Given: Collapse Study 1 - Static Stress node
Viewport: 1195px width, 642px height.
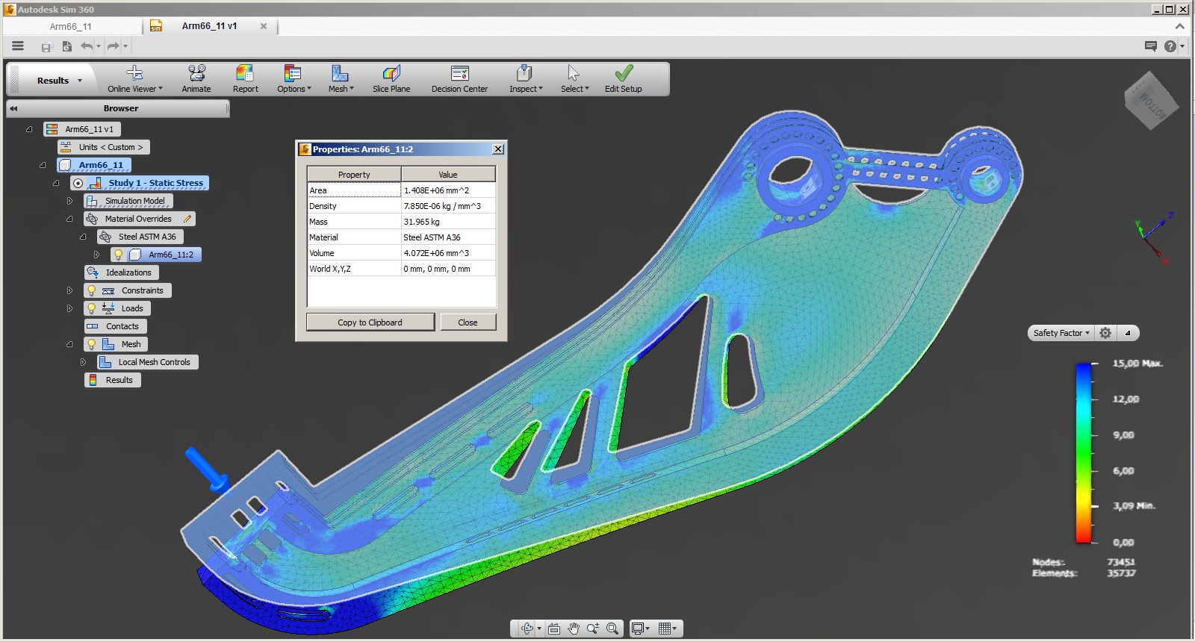Looking at the screenshot, I should pyautogui.click(x=56, y=183).
